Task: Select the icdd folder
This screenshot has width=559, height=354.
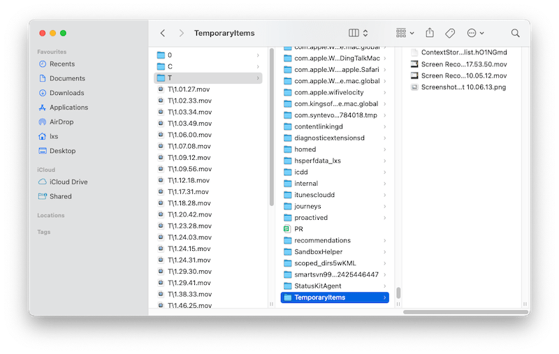Action: 335,172
